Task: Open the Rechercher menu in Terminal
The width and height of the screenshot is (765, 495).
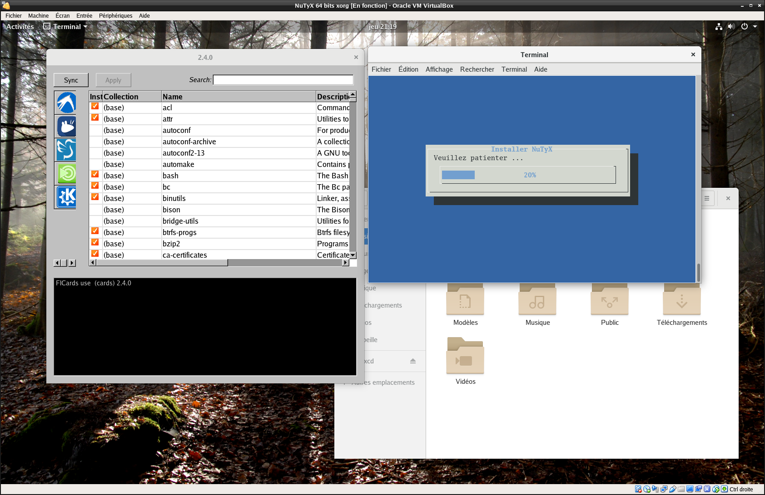Action: 477,69
